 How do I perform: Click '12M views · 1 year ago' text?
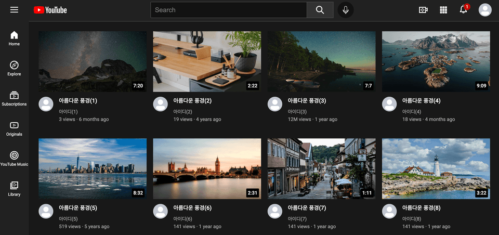312,120
